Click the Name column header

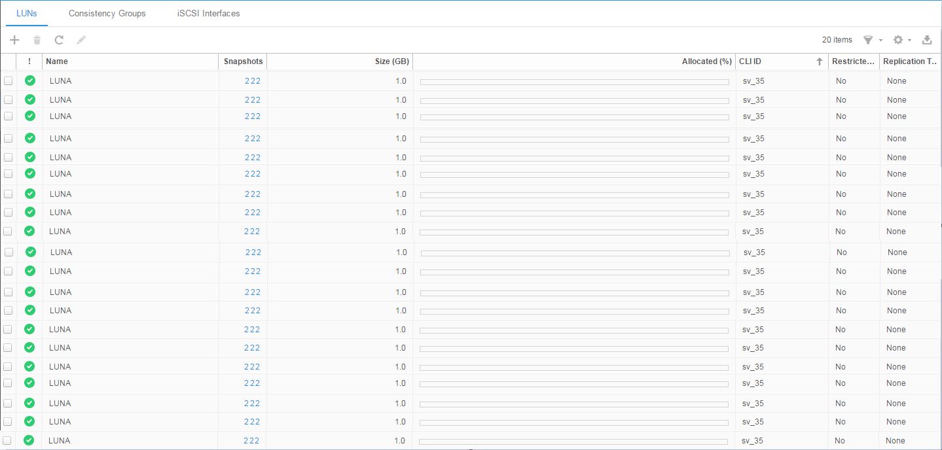tap(57, 61)
